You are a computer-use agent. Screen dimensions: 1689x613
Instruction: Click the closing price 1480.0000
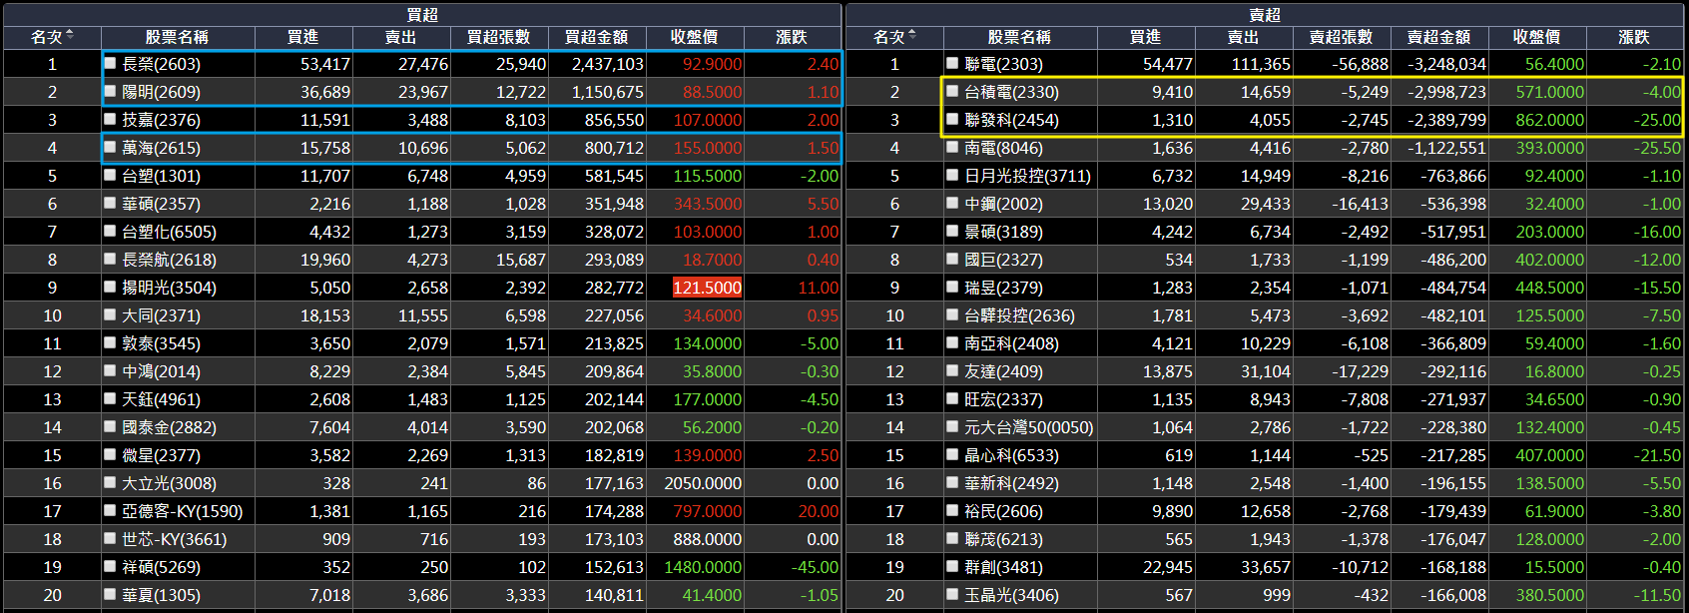pos(703,567)
